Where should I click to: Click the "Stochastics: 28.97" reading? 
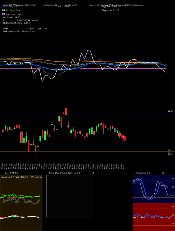pyautogui.click(x=11, y=17)
